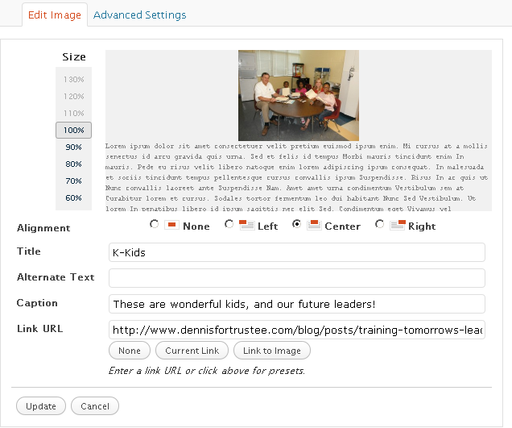The height and width of the screenshot is (428, 512).
Task: Click the None alignment label text
Action: point(196,226)
